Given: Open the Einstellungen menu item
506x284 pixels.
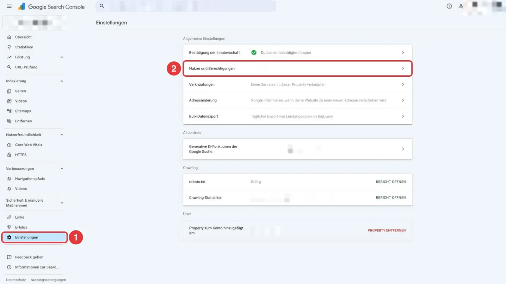Looking at the screenshot, I should pyautogui.click(x=35, y=237).
